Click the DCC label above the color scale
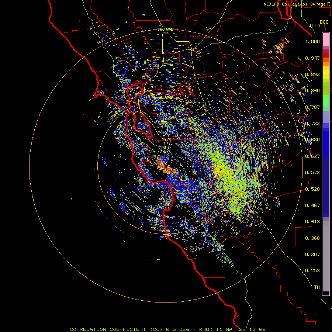 click(324, 22)
